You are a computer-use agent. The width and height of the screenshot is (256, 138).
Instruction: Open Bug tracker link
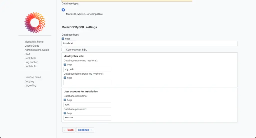[31, 62]
